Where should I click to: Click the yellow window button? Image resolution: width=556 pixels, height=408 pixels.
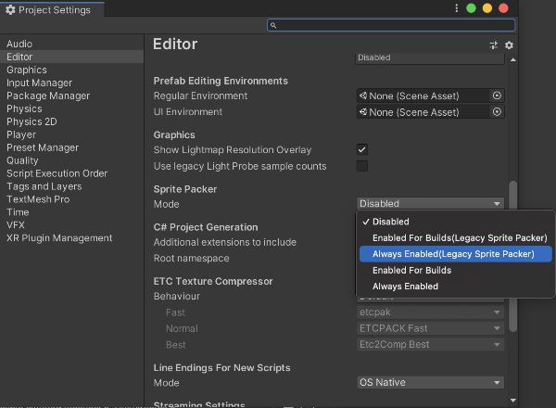tap(487, 8)
